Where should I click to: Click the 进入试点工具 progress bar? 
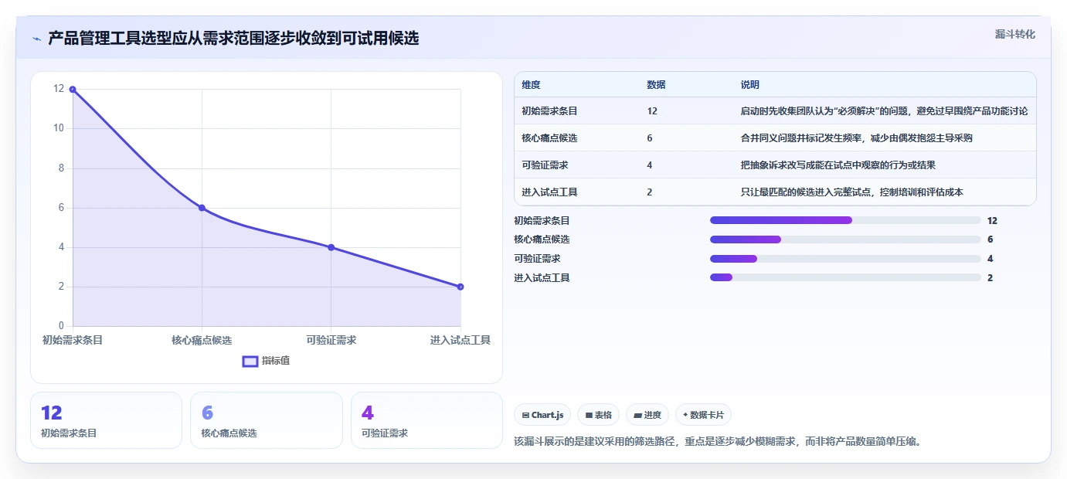point(845,277)
